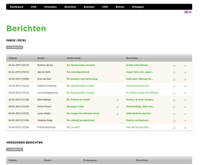
Task: Delete the Folkert Nanninga message
Action: click(x=185, y=128)
